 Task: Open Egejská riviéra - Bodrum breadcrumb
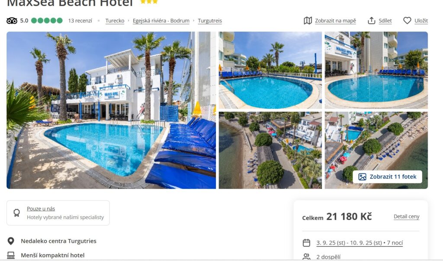pyautogui.click(x=161, y=21)
